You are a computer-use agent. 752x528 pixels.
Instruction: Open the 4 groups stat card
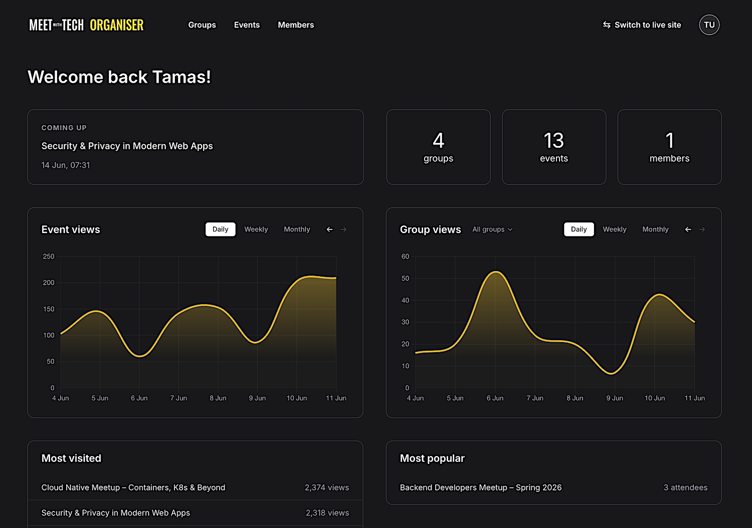pos(438,147)
